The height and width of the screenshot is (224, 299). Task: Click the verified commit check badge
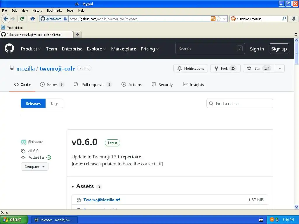pyautogui.click(x=49, y=157)
